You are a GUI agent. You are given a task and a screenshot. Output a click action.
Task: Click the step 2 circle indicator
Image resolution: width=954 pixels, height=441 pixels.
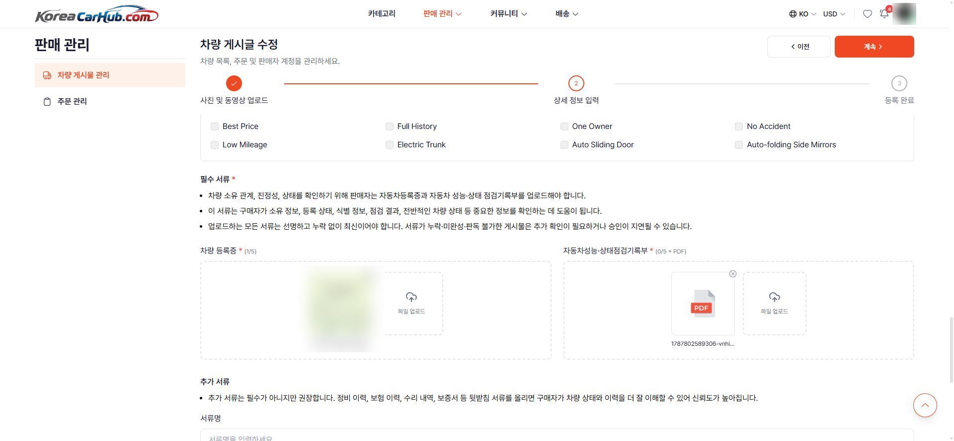576,83
